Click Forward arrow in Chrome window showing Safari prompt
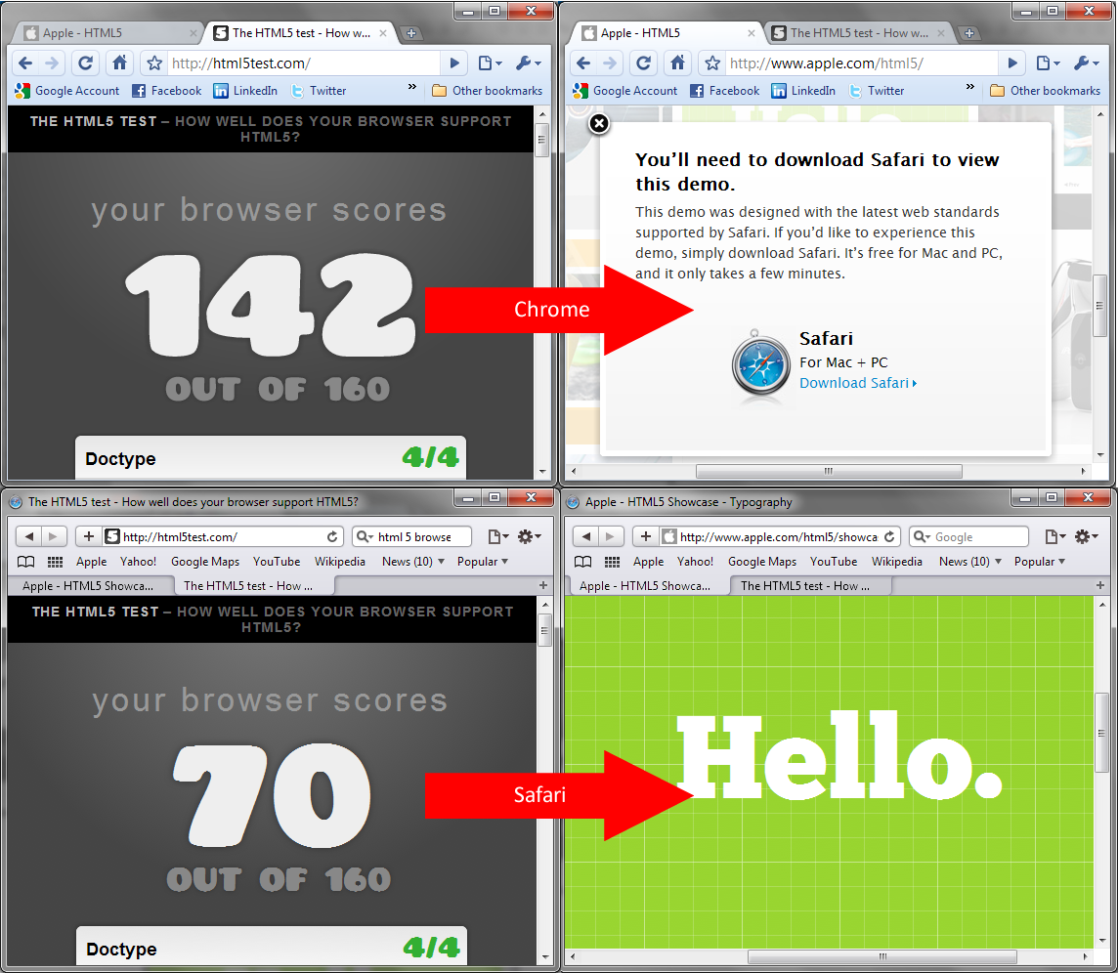The height and width of the screenshot is (973, 1118). pos(610,63)
